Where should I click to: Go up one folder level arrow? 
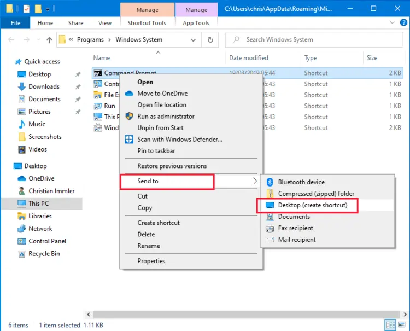[x=49, y=40]
